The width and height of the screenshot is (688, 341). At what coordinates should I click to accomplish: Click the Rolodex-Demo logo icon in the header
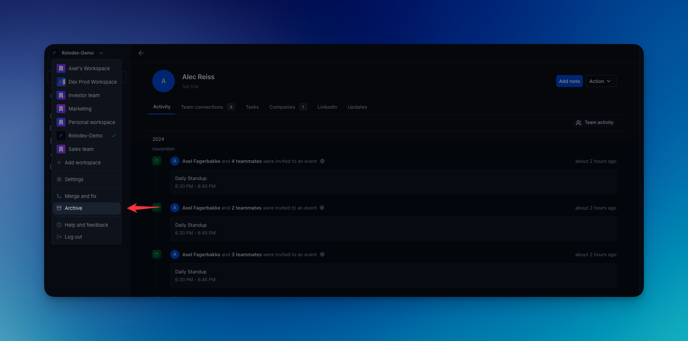(54, 53)
